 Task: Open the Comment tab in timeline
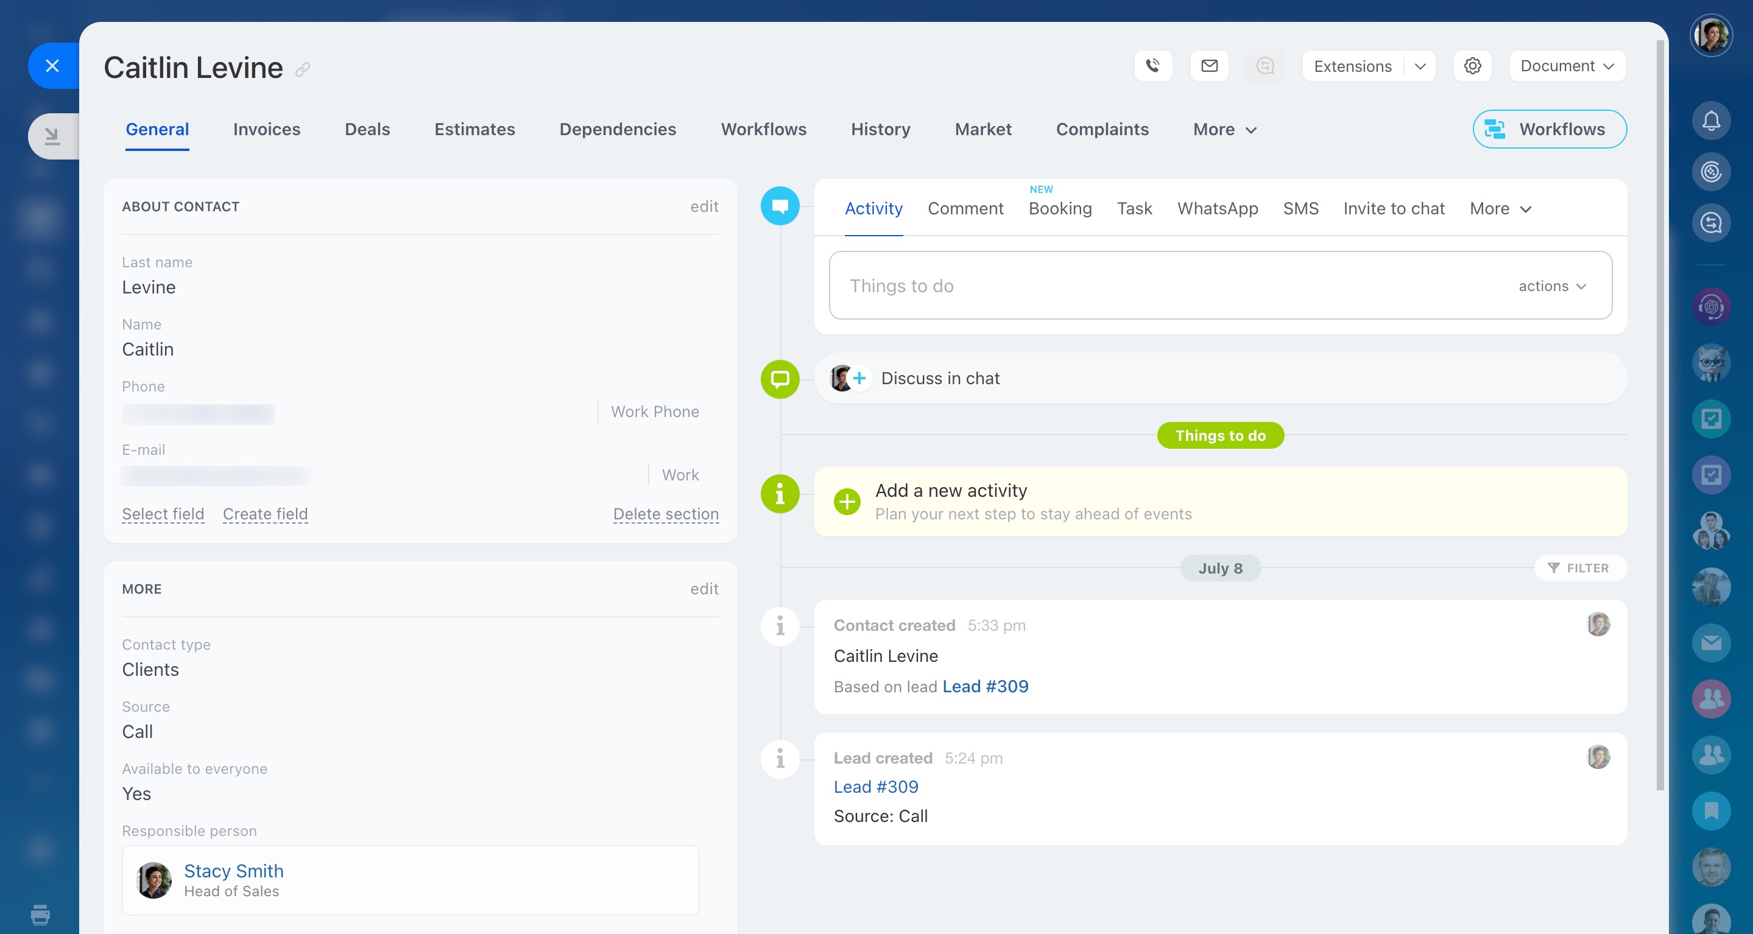[x=965, y=209]
